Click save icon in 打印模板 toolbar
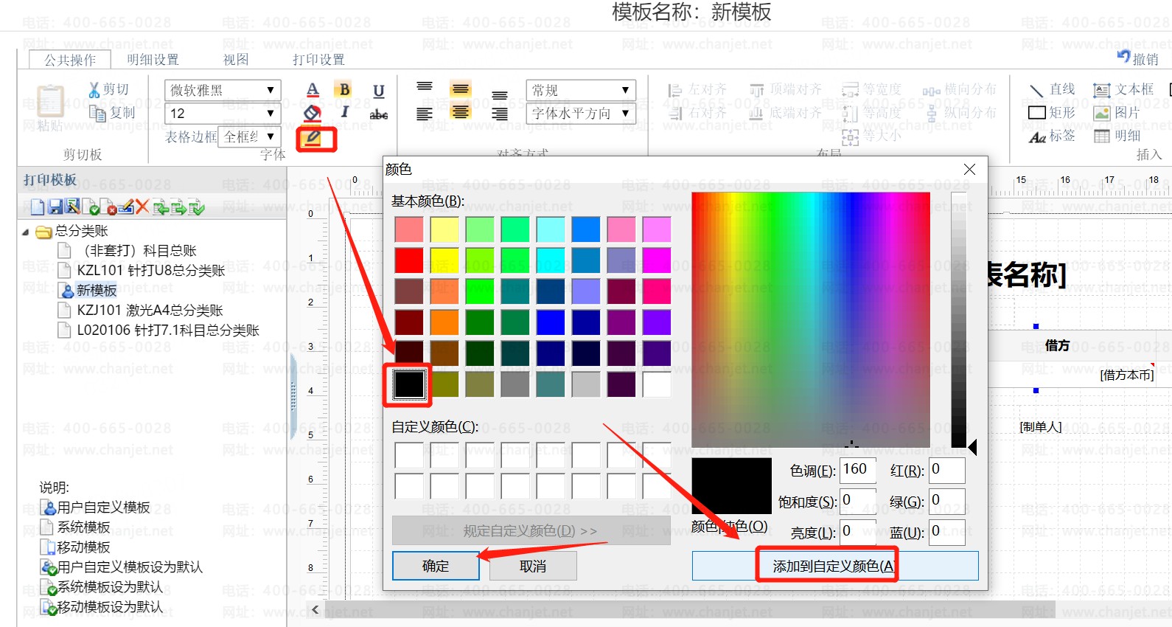Viewport: 1172px width, 627px height. pos(55,207)
